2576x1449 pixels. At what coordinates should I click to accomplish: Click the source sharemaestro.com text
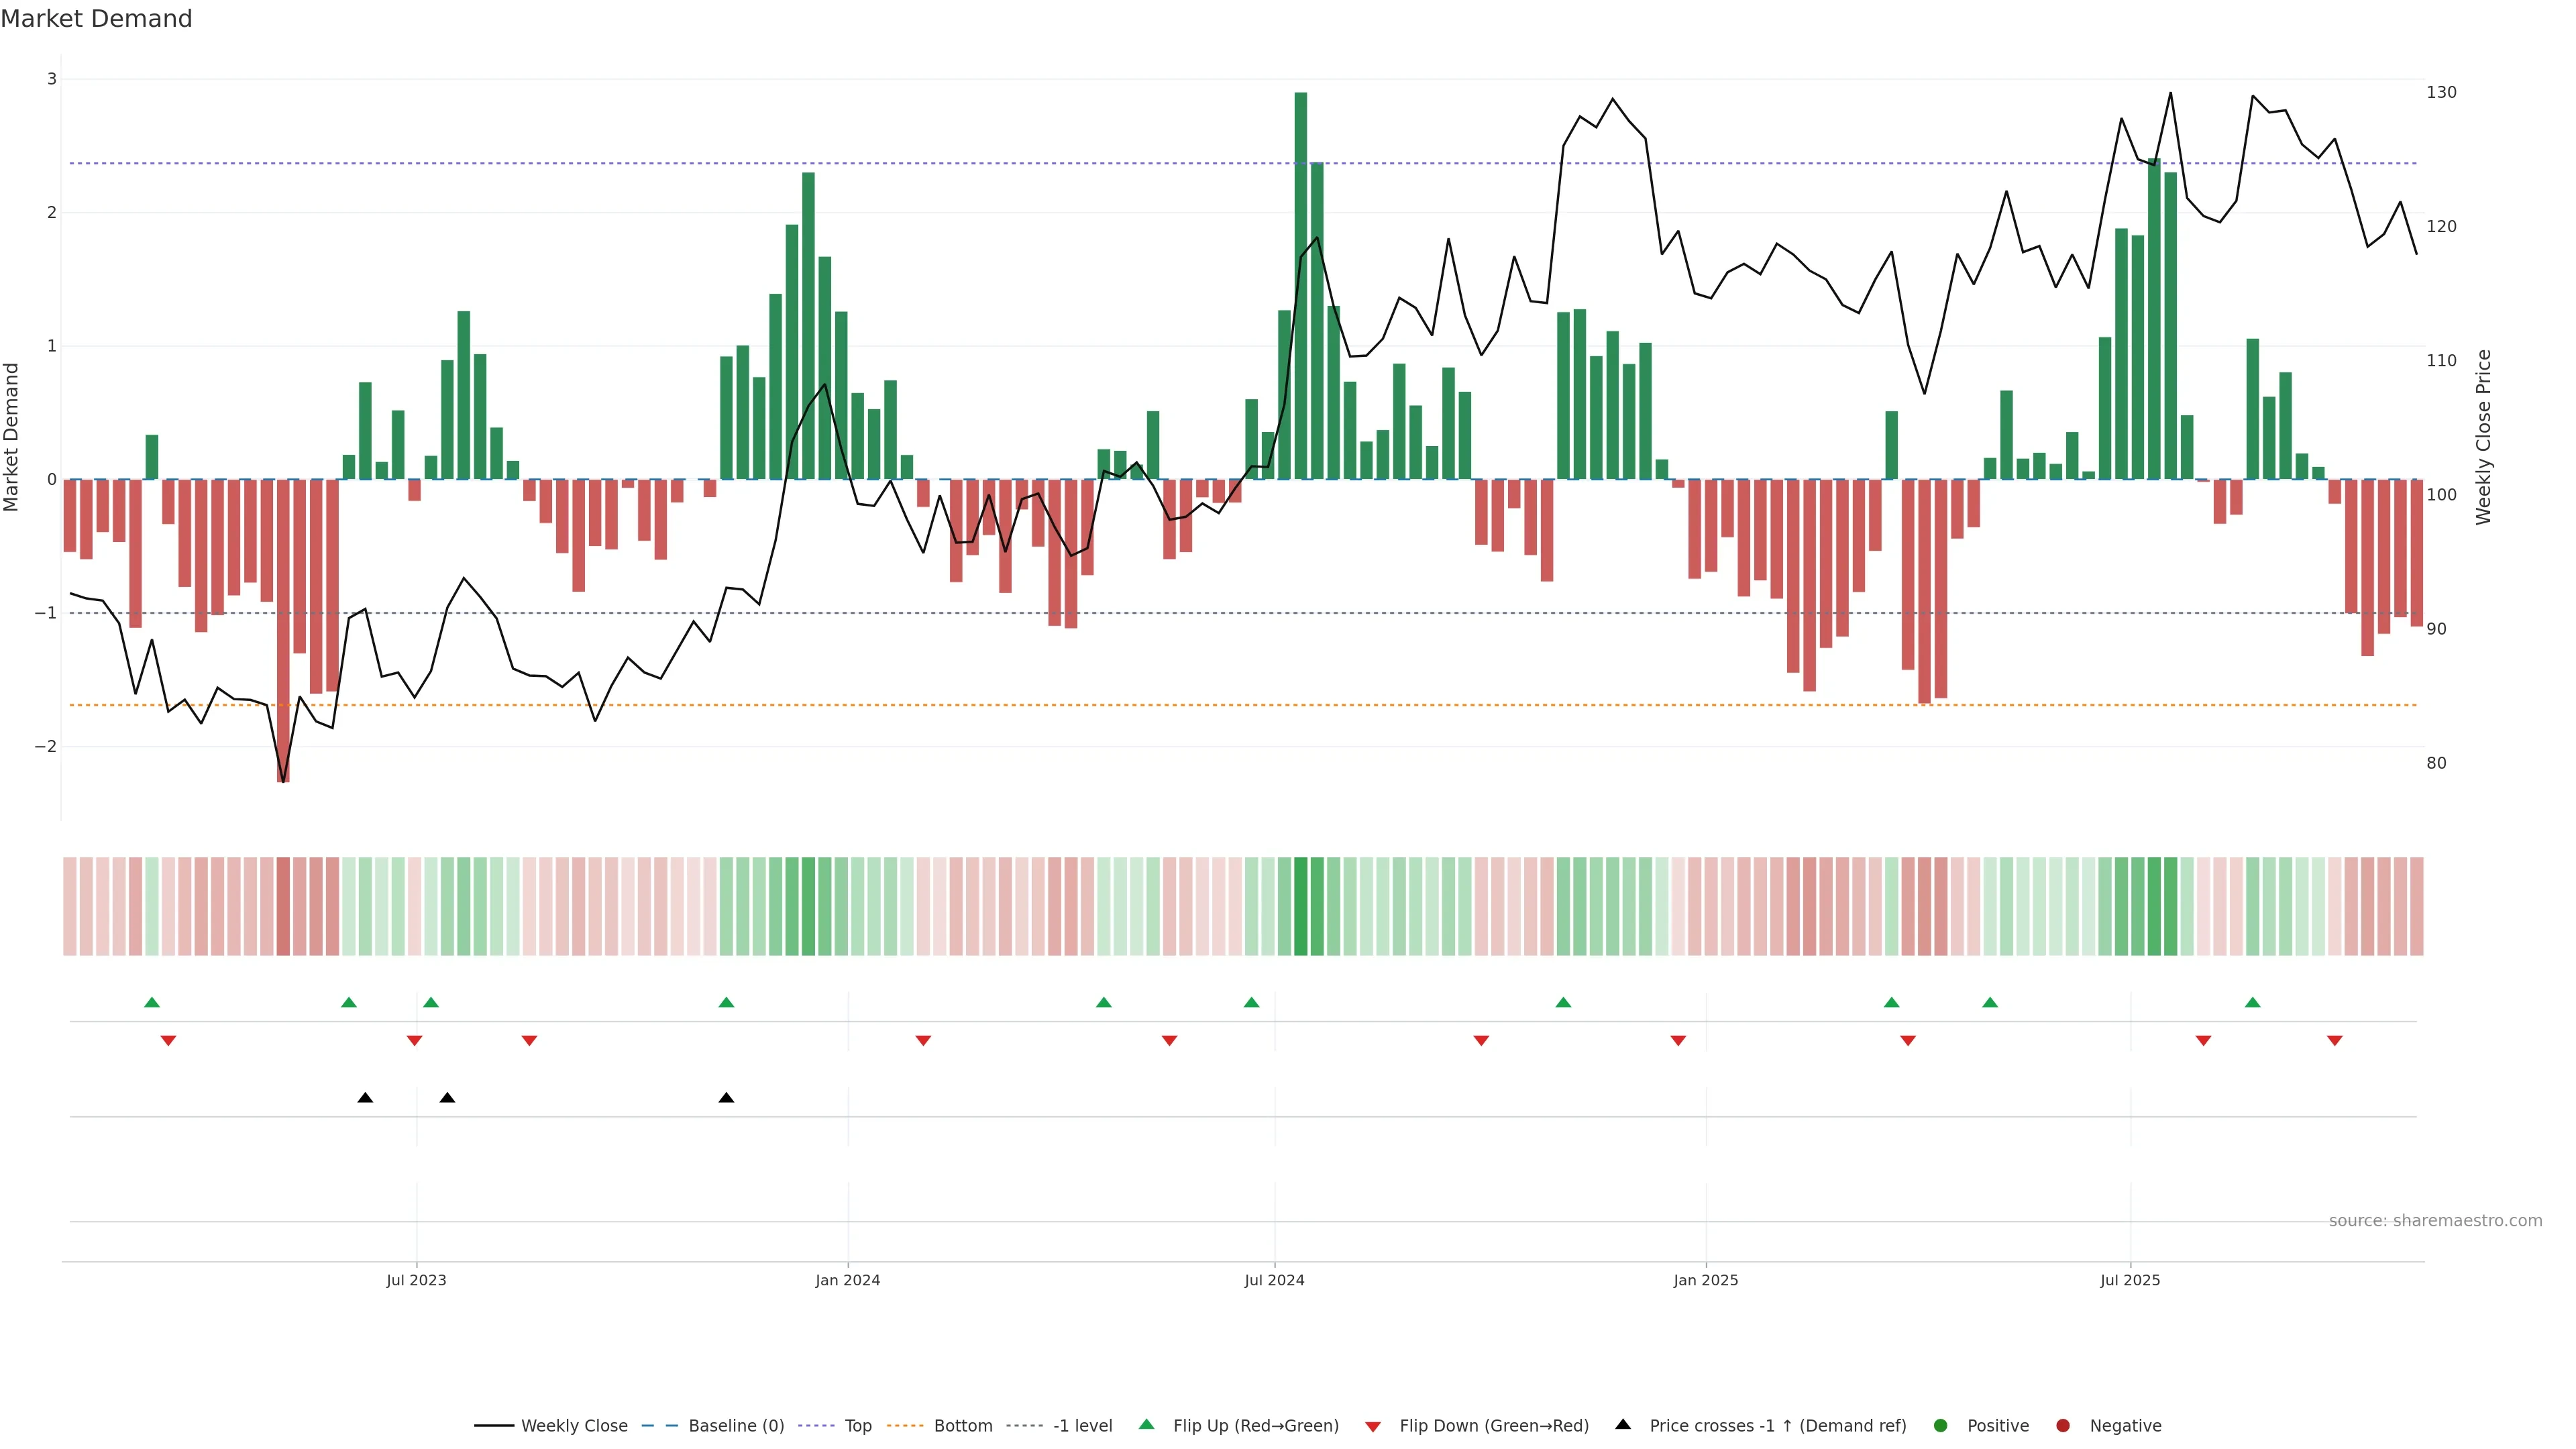click(x=2435, y=1221)
